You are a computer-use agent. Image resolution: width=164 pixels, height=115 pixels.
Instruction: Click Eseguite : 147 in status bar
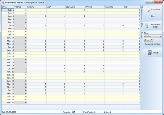69,112
